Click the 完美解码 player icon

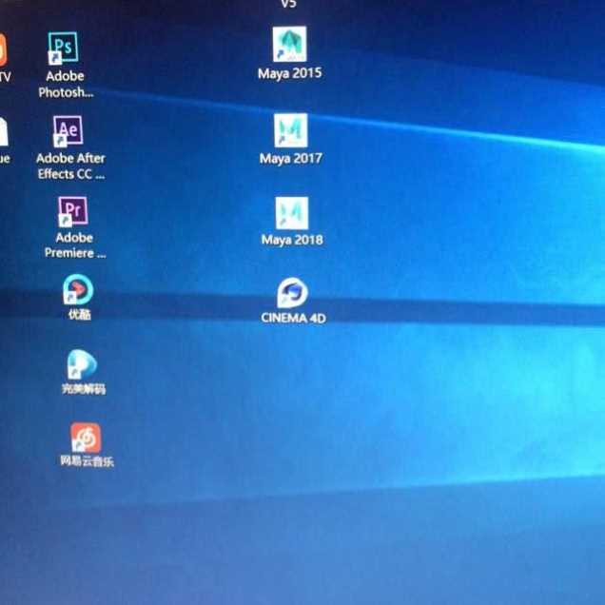click(82, 364)
